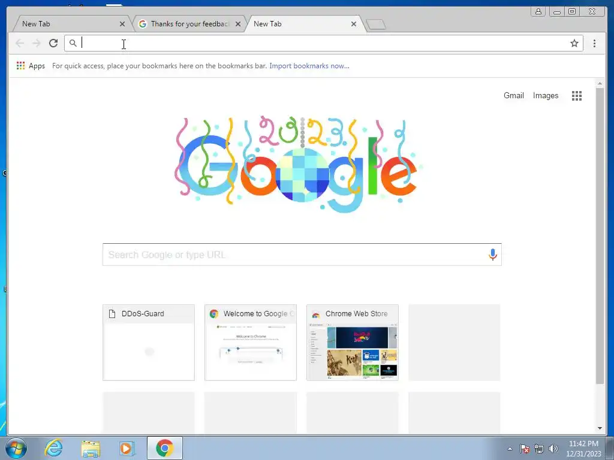Viewport: 614px width, 460px height.
Task: Click the scroll up arrow on the page scrollbar
Action: tap(600, 83)
